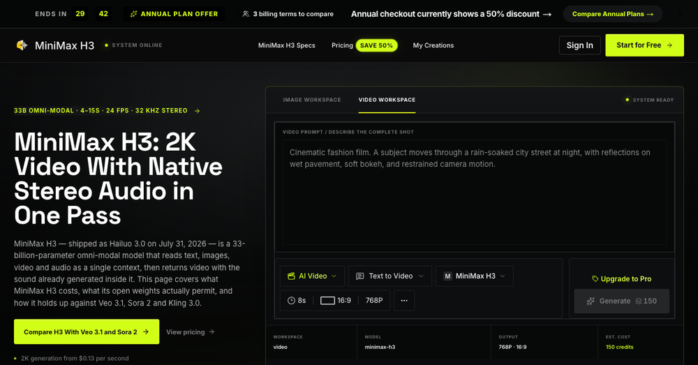Click the arrow after the 33B omni-modal specs line
The width and height of the screenshot is (698, 365).
198,111
